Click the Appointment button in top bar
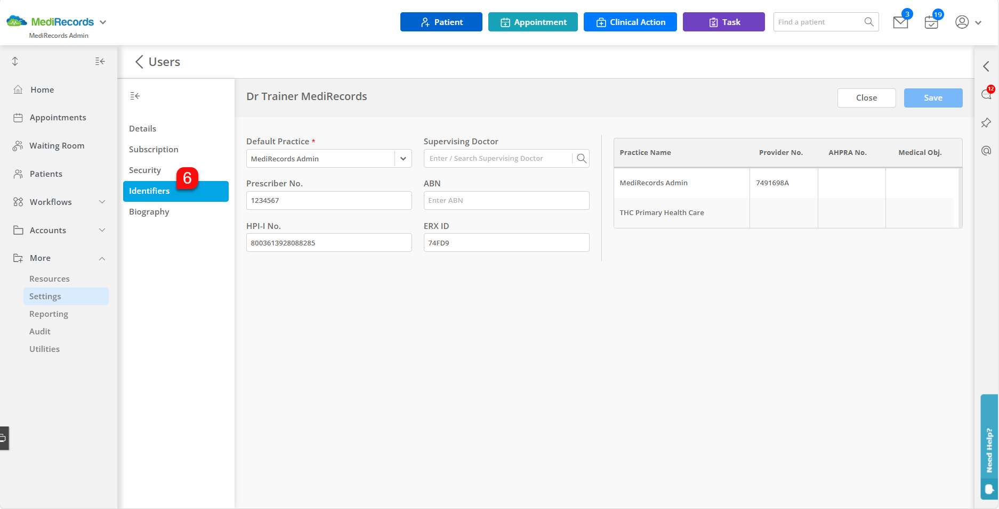The height and width of the screenshot is (509, 999). coord(533,22)
